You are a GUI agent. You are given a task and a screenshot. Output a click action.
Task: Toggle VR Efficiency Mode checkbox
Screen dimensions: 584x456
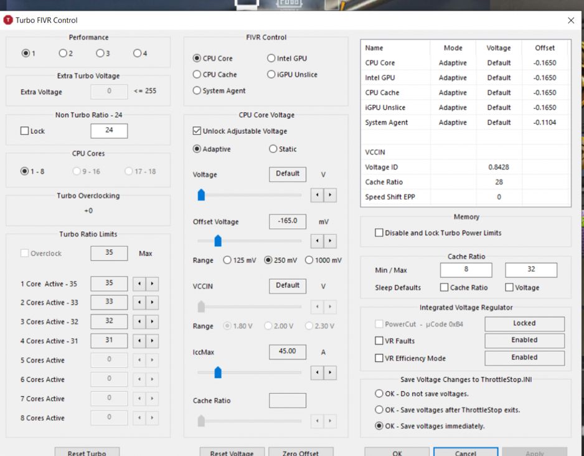(379, 358)
